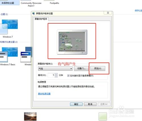Select the Footpaths theme
This screenshot has width=142, height=121.
(x=54, y=3)
